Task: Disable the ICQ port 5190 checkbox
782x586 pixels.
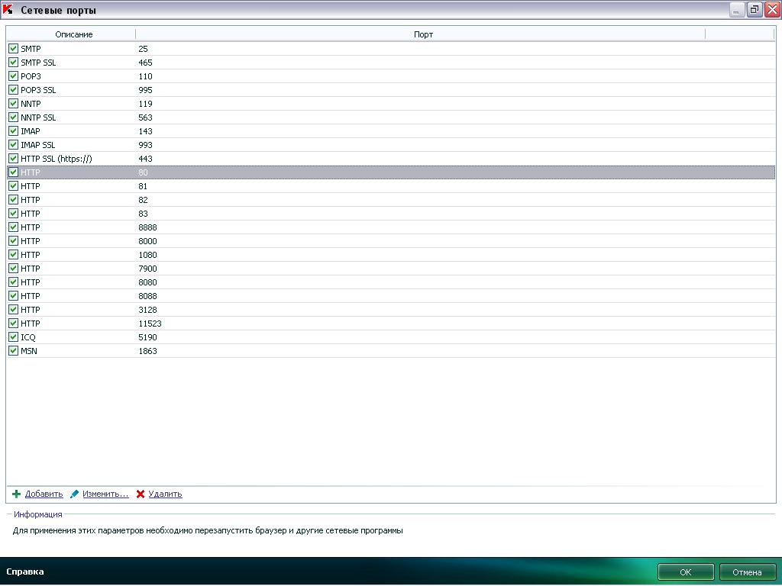Action: pyautogui.click(x=13, y=337)
